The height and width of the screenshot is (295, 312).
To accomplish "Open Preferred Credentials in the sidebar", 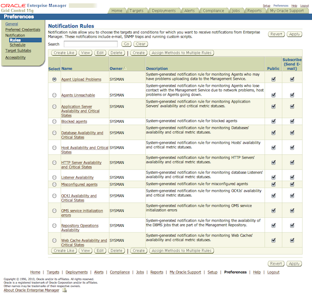I will pos(22,29).
